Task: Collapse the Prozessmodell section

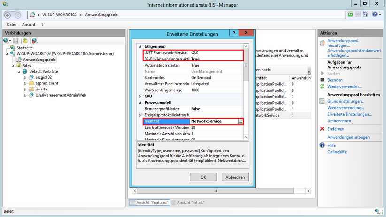Action: pos(140,103)
